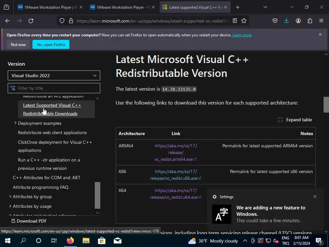This screenshot has width=329, height=247.
Task: Expand Attributes by group node
Action: (x=10, y=197)
